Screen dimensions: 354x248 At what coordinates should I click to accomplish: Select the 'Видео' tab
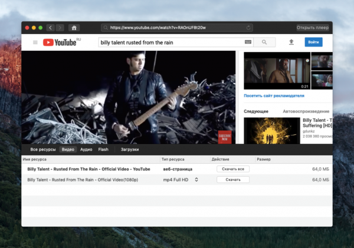(68, 150)
